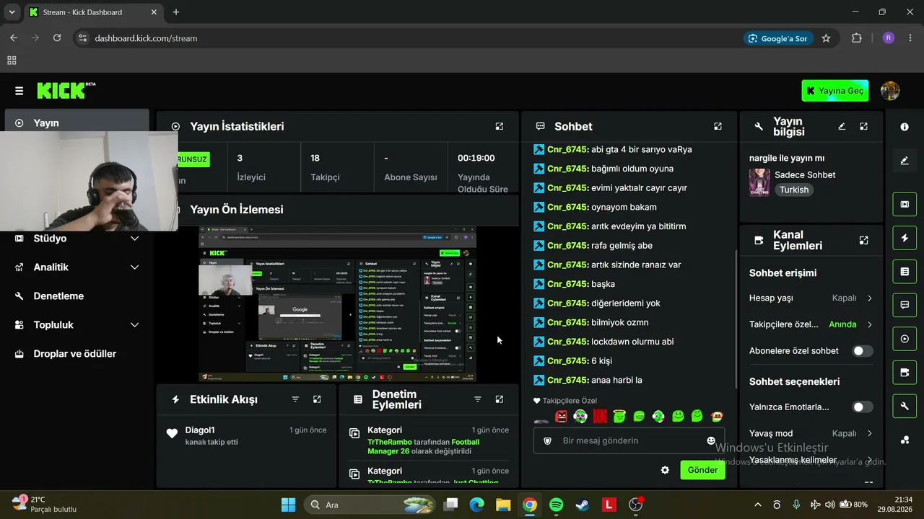The height and width of the screenshot is (519, 924).
Task: Open File Explorer from the taskbar
Action: point(503,505)
